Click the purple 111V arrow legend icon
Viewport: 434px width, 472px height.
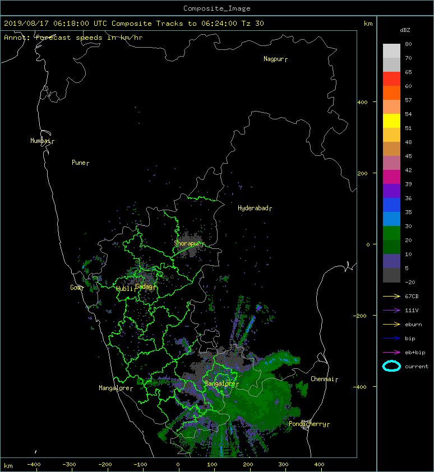click(391, 311)
